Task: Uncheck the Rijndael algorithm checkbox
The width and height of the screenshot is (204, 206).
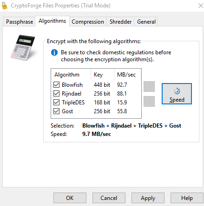Action: pyautogui.click(x=57, y=94)
